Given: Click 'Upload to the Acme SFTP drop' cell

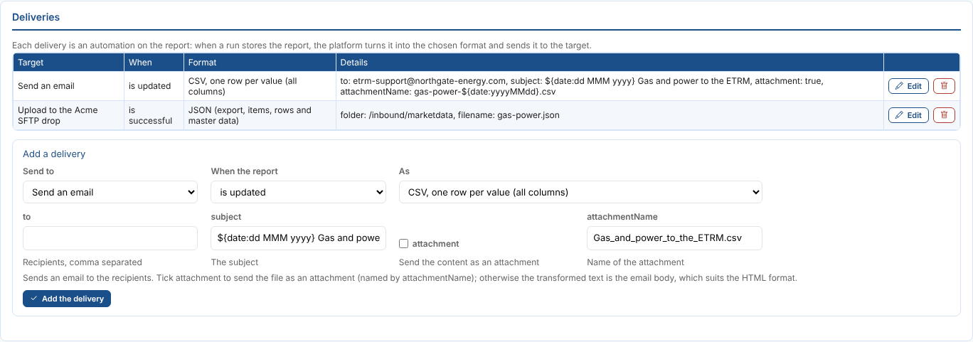Looking at the screenshot, I should point(68,115).
